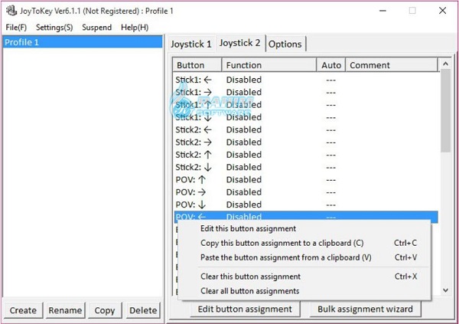
Task: Switch to the Joystick 2 tab
Action: click(x=240, y=43)
